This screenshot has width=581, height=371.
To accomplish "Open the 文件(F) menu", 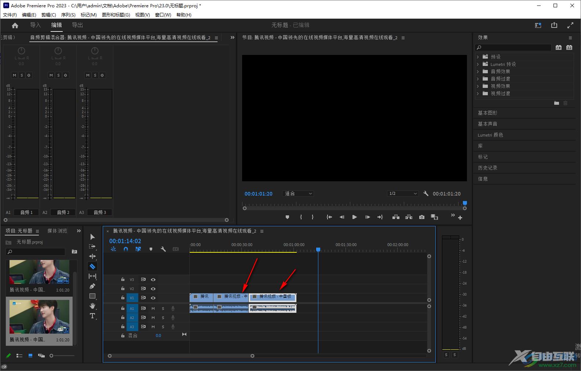I will click(10, 15).
